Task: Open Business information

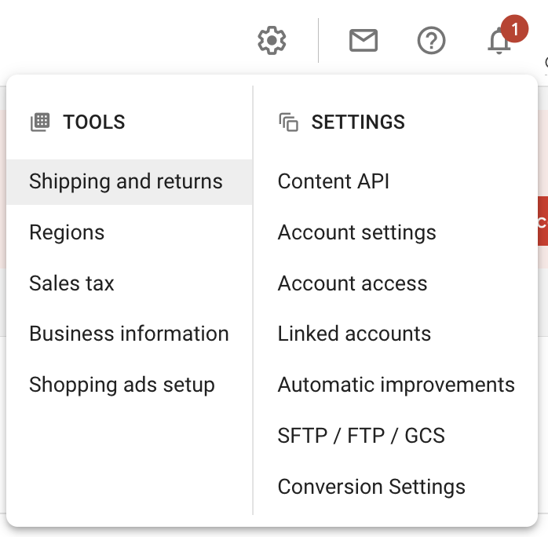Action: [x=130, y=334]
